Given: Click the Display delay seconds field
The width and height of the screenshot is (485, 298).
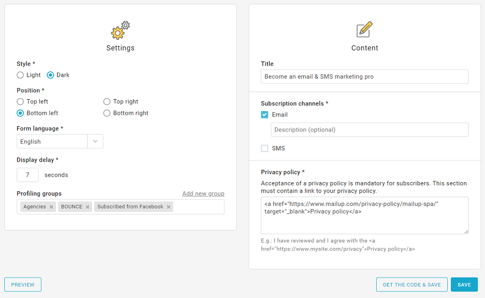Looking at the screenshot, I should click(x=27, y=175).
